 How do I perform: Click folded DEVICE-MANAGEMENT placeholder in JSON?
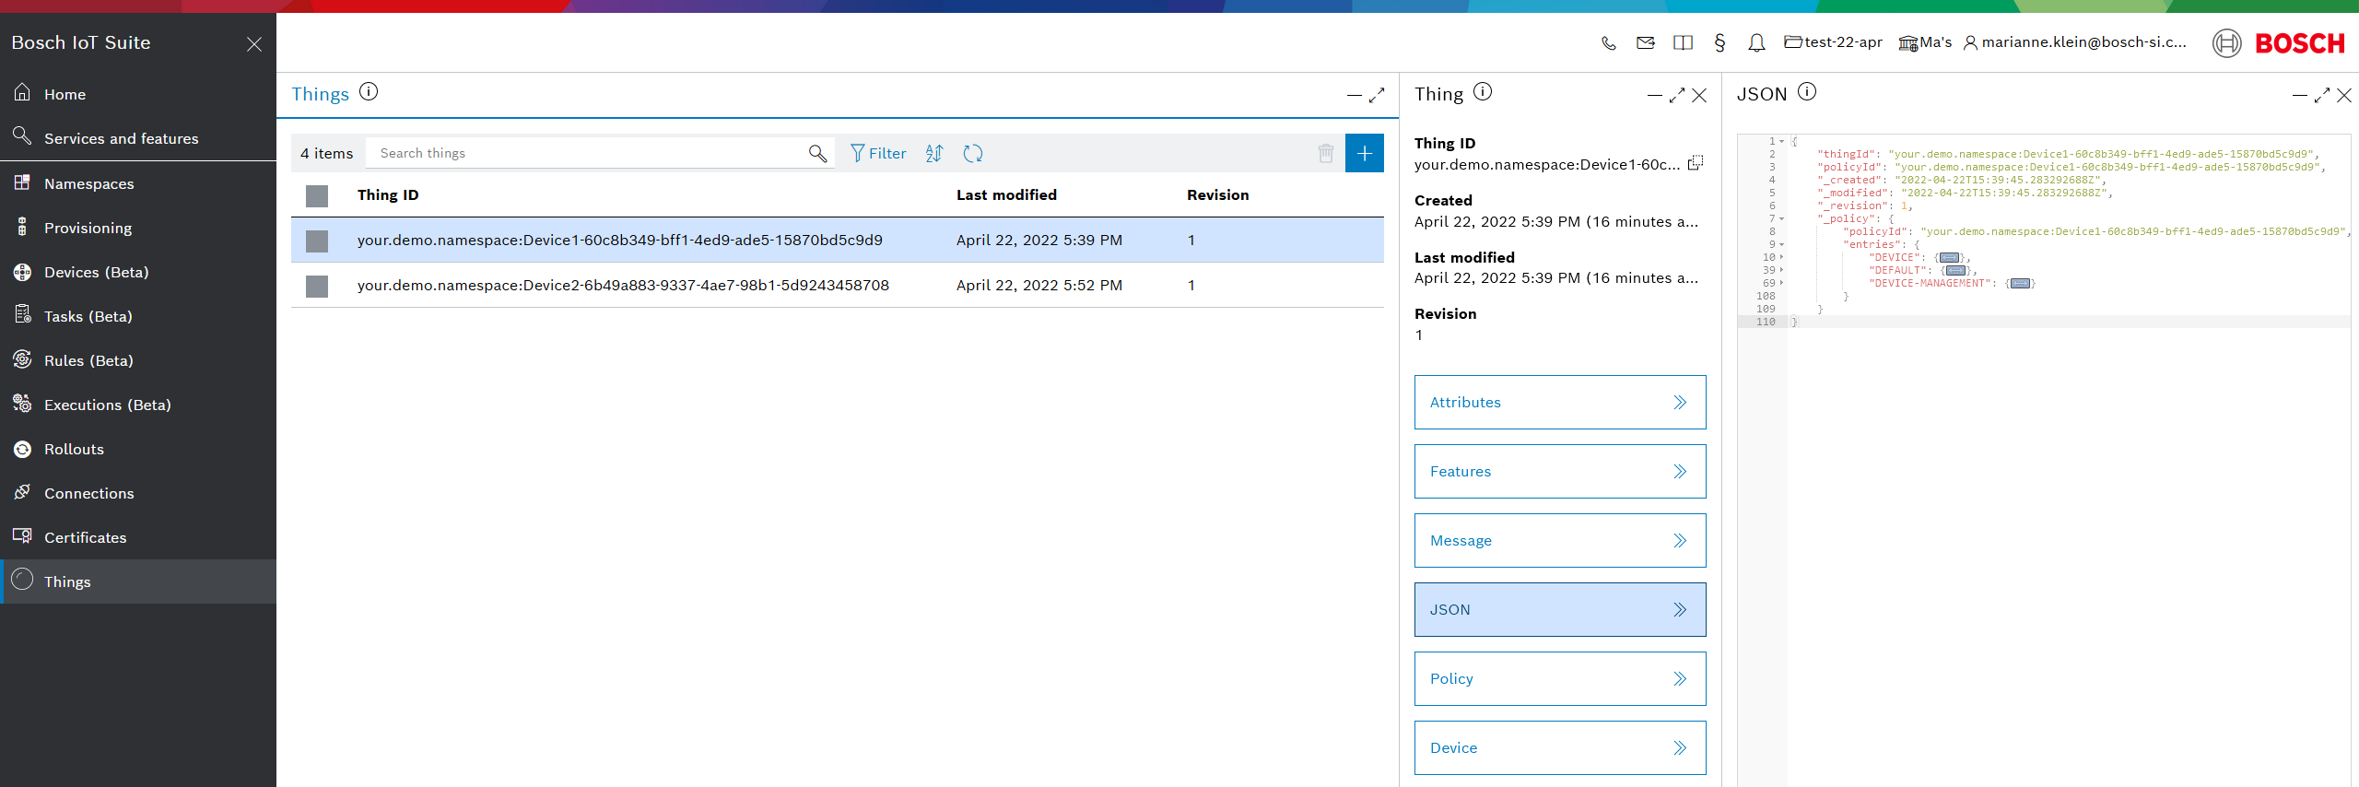pos(2020,284)
